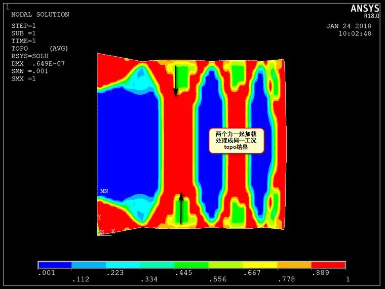Click the NODAL SOLUTION title text
Viewport: 385px width, 289px height.
point(40,15)
